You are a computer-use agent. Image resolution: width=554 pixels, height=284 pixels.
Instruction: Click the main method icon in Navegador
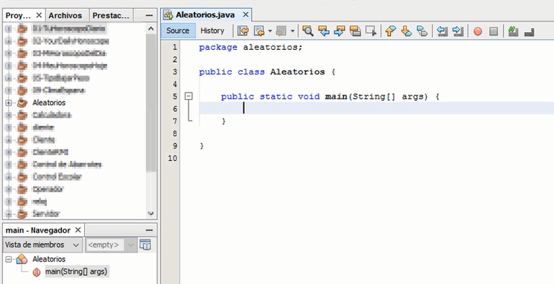pyautogui.click(x=36, y=272)
